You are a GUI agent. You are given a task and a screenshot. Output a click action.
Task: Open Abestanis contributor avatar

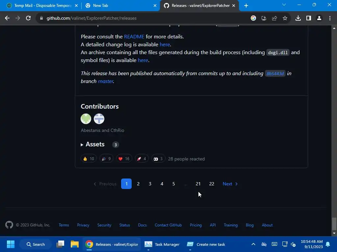point(86,119)
